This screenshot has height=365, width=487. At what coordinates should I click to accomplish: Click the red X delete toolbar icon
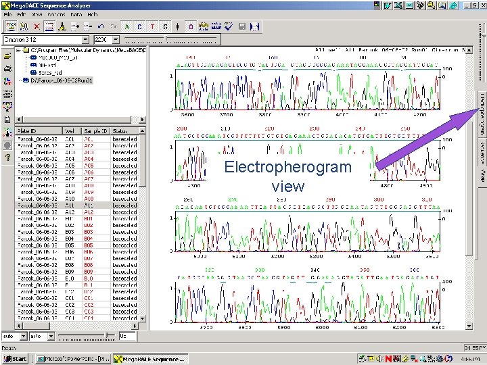[x=37, y=26]
